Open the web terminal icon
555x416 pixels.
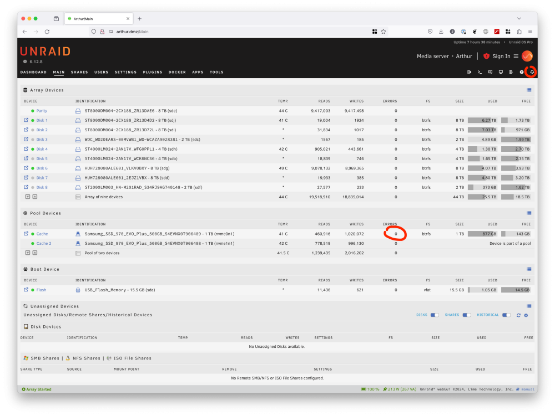click(480, 72)
